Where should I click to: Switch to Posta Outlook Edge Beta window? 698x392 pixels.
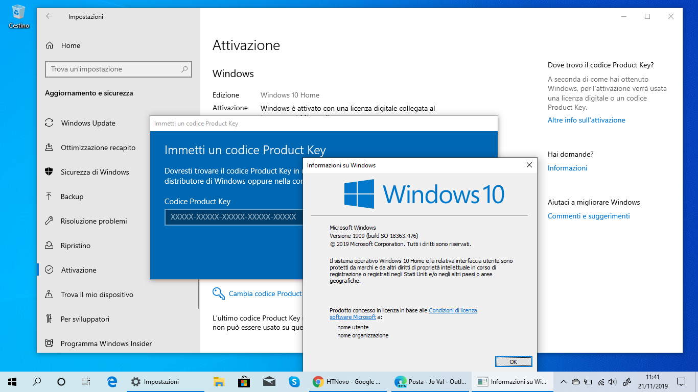pos(430,381)
